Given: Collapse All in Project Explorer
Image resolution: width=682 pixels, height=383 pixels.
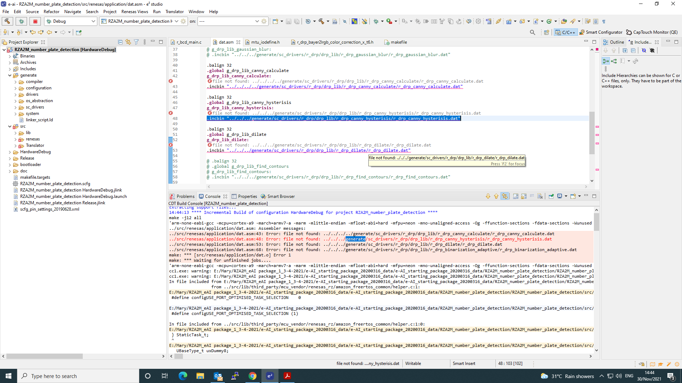Looking at the screenshot, I should click(x=120, y=42).
